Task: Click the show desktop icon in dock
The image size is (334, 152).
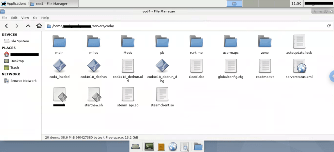Action: (135, 146)
